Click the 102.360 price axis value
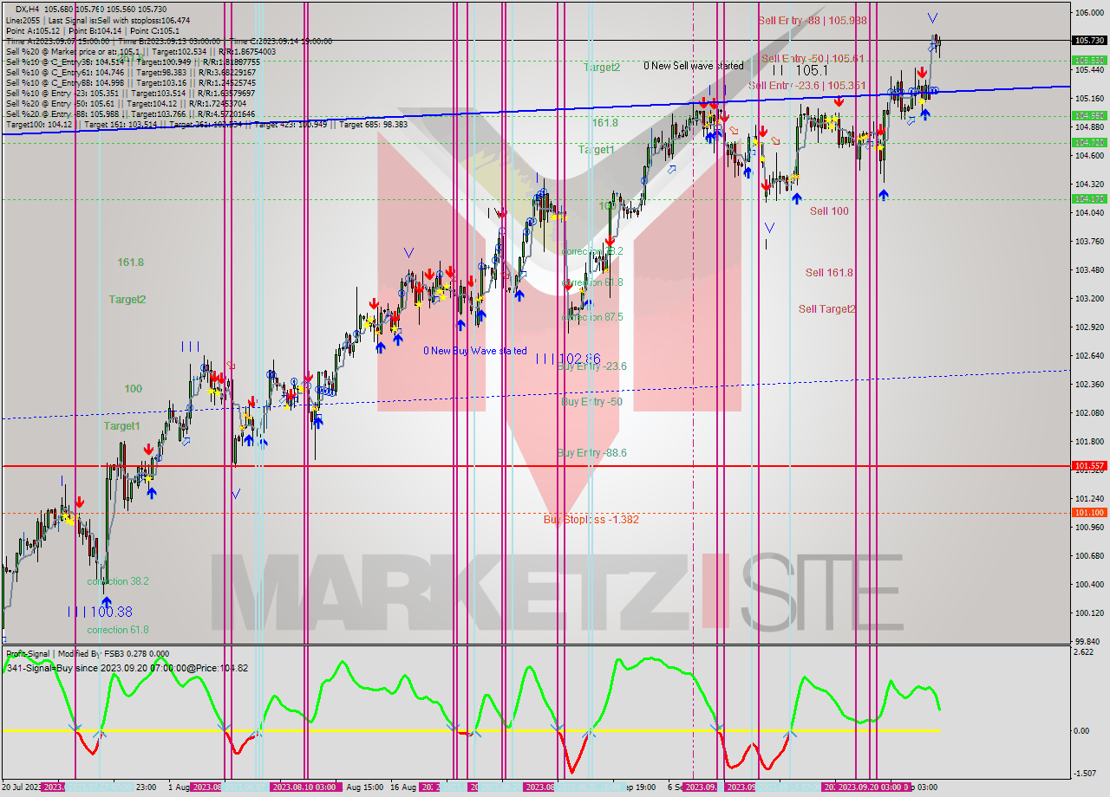Screen dimensions: 1110x797 click(1088, 384)
